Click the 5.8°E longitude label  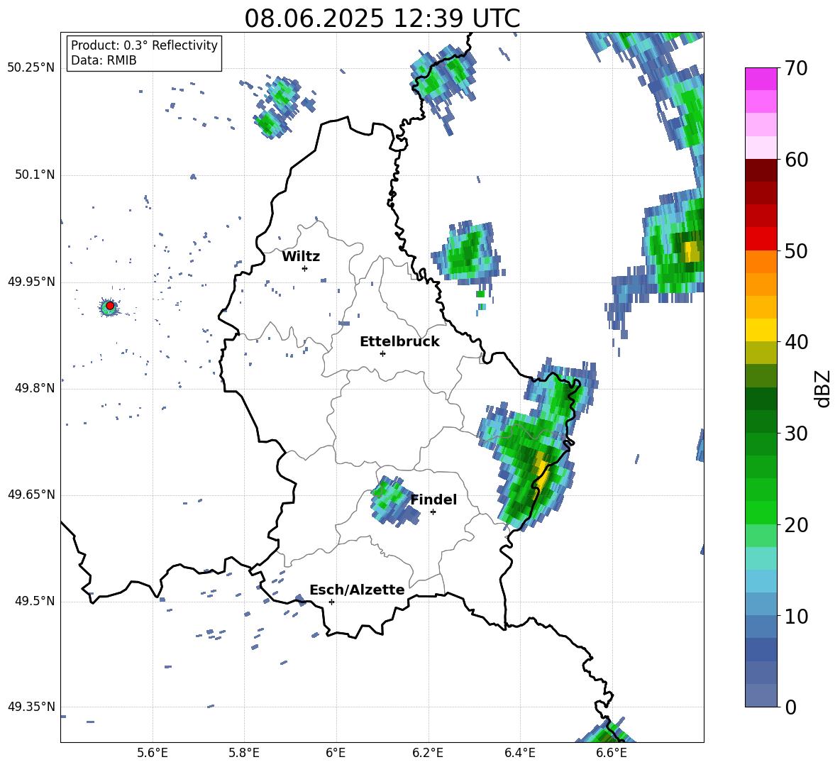244,753
